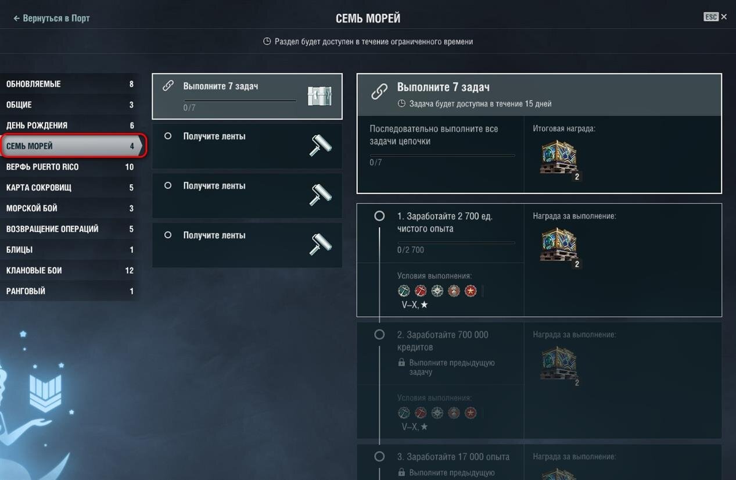Click the red star ship-type icon in task 1 conditions
Viewport: 736px width, 480px height.
(x=471, y=291)
